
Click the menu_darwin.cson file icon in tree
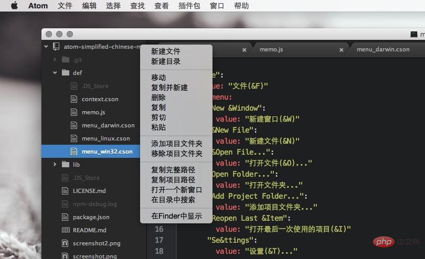74,125
